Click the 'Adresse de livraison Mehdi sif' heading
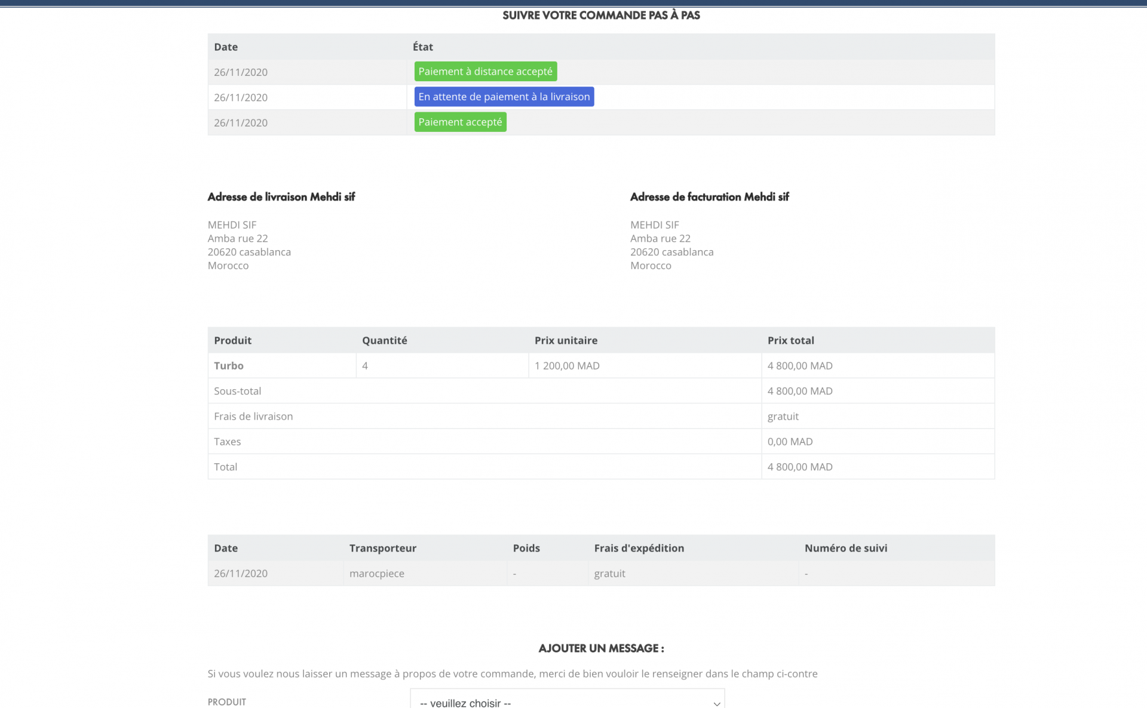The width and height of the screenshot is (1147, 708). pyautogui.click(x=281, y=197)
